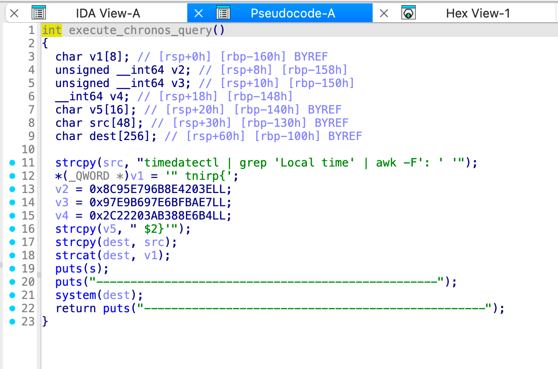Toggle breakpoint dot on closing brace line 23
This screenshot has width=558, height=369.
[12, 322]
